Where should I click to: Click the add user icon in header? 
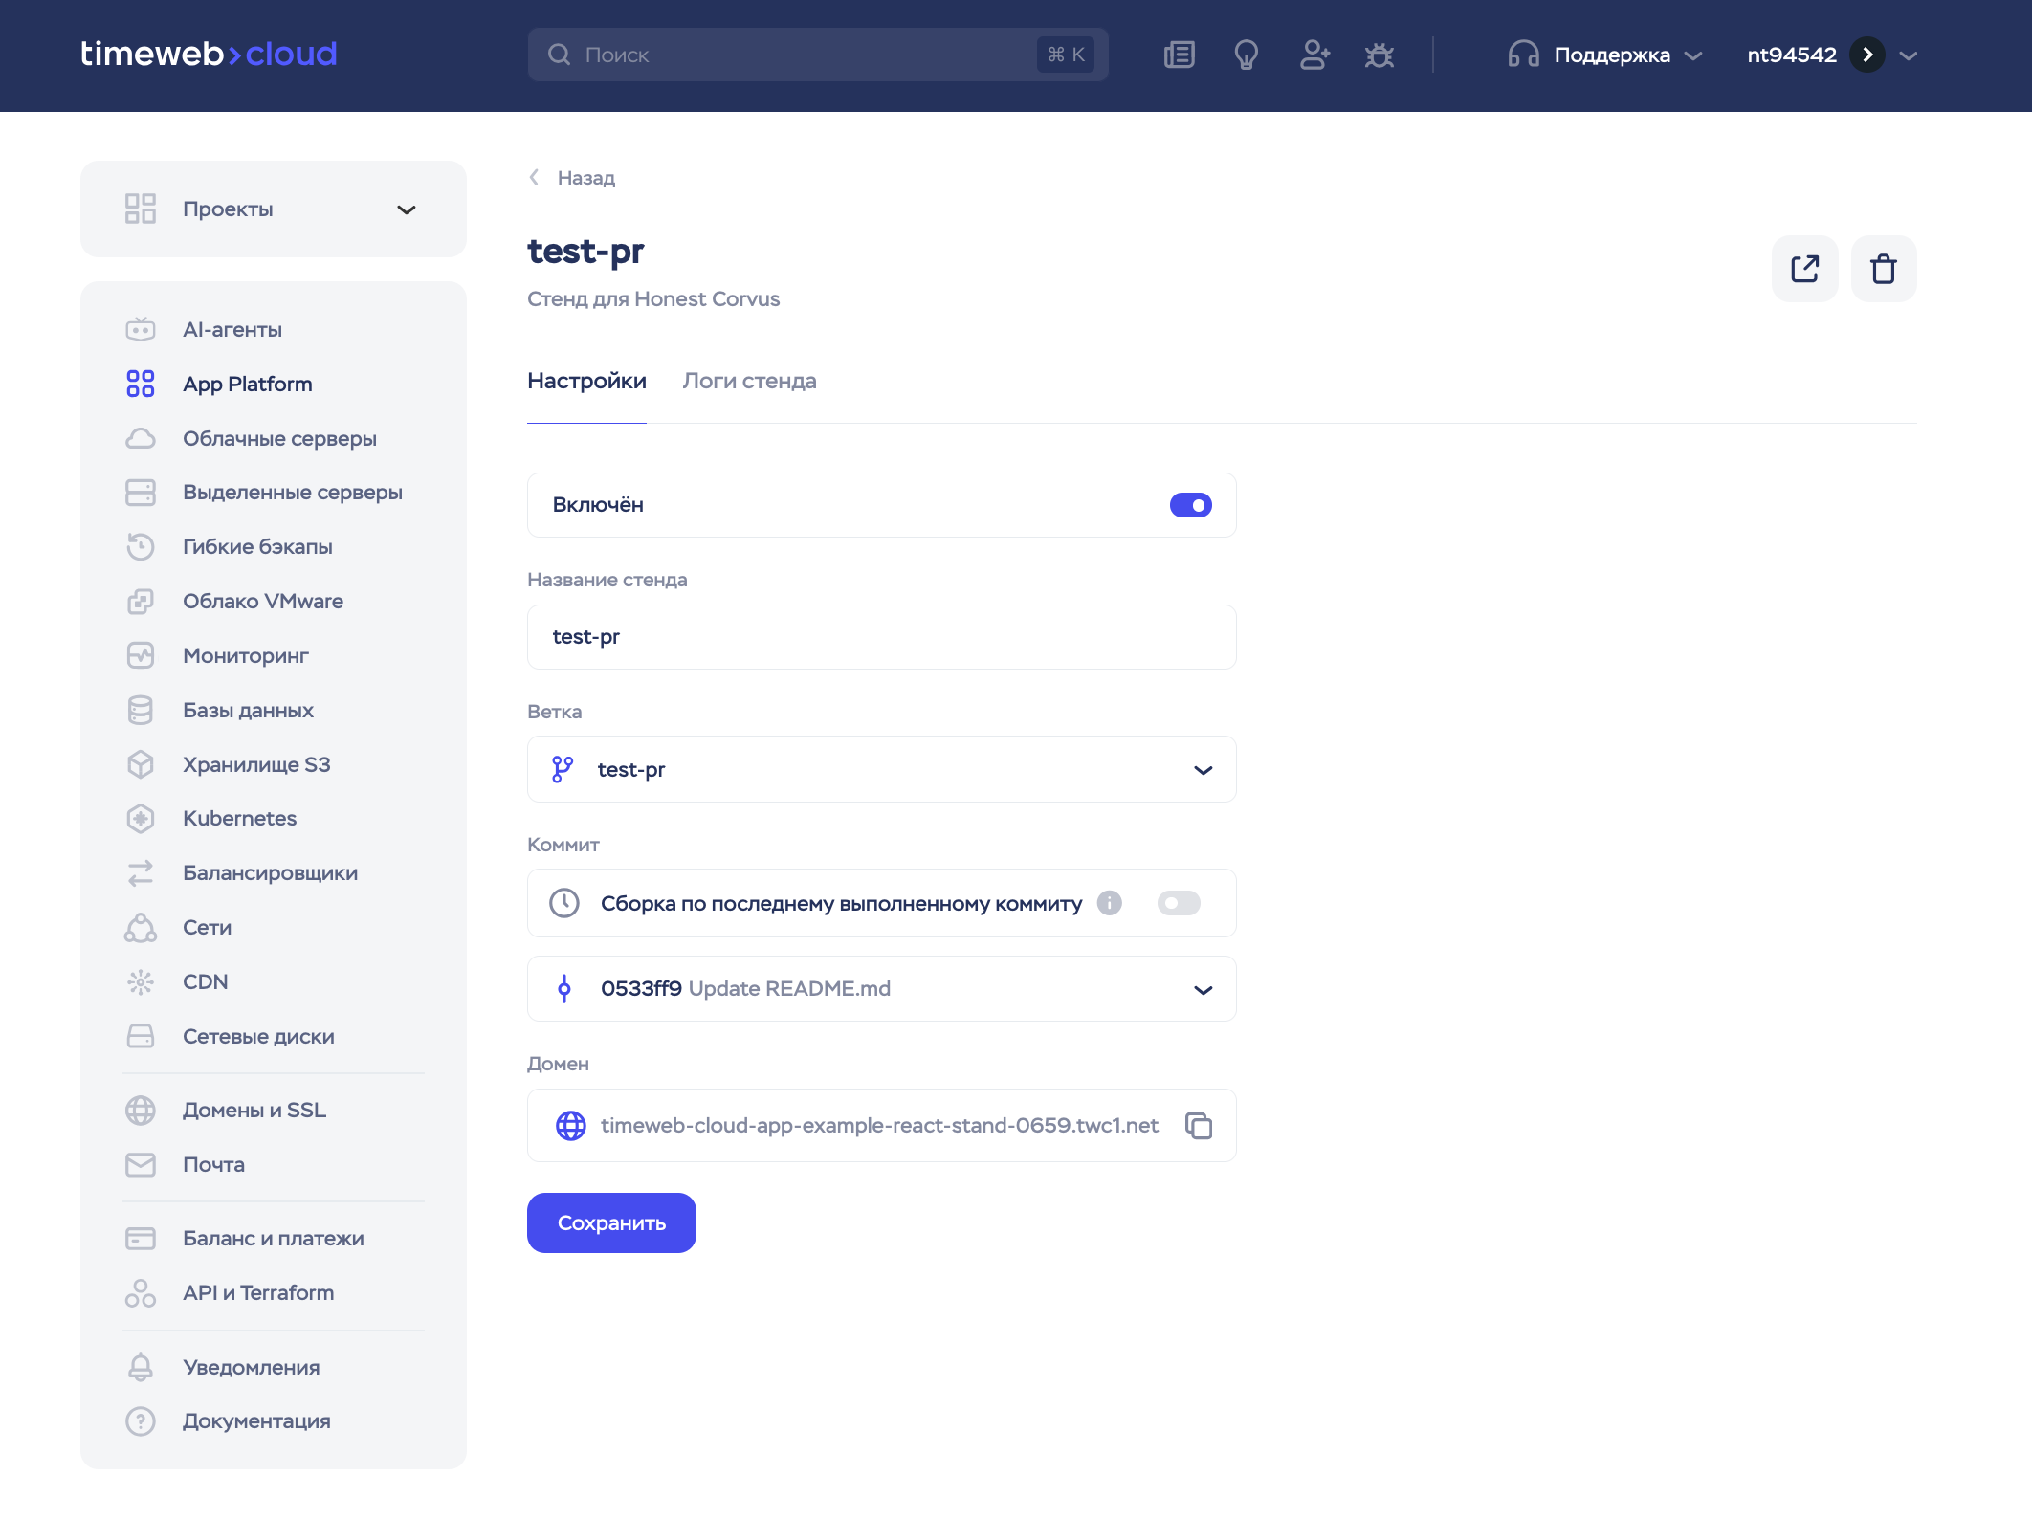coord(1314,55)
